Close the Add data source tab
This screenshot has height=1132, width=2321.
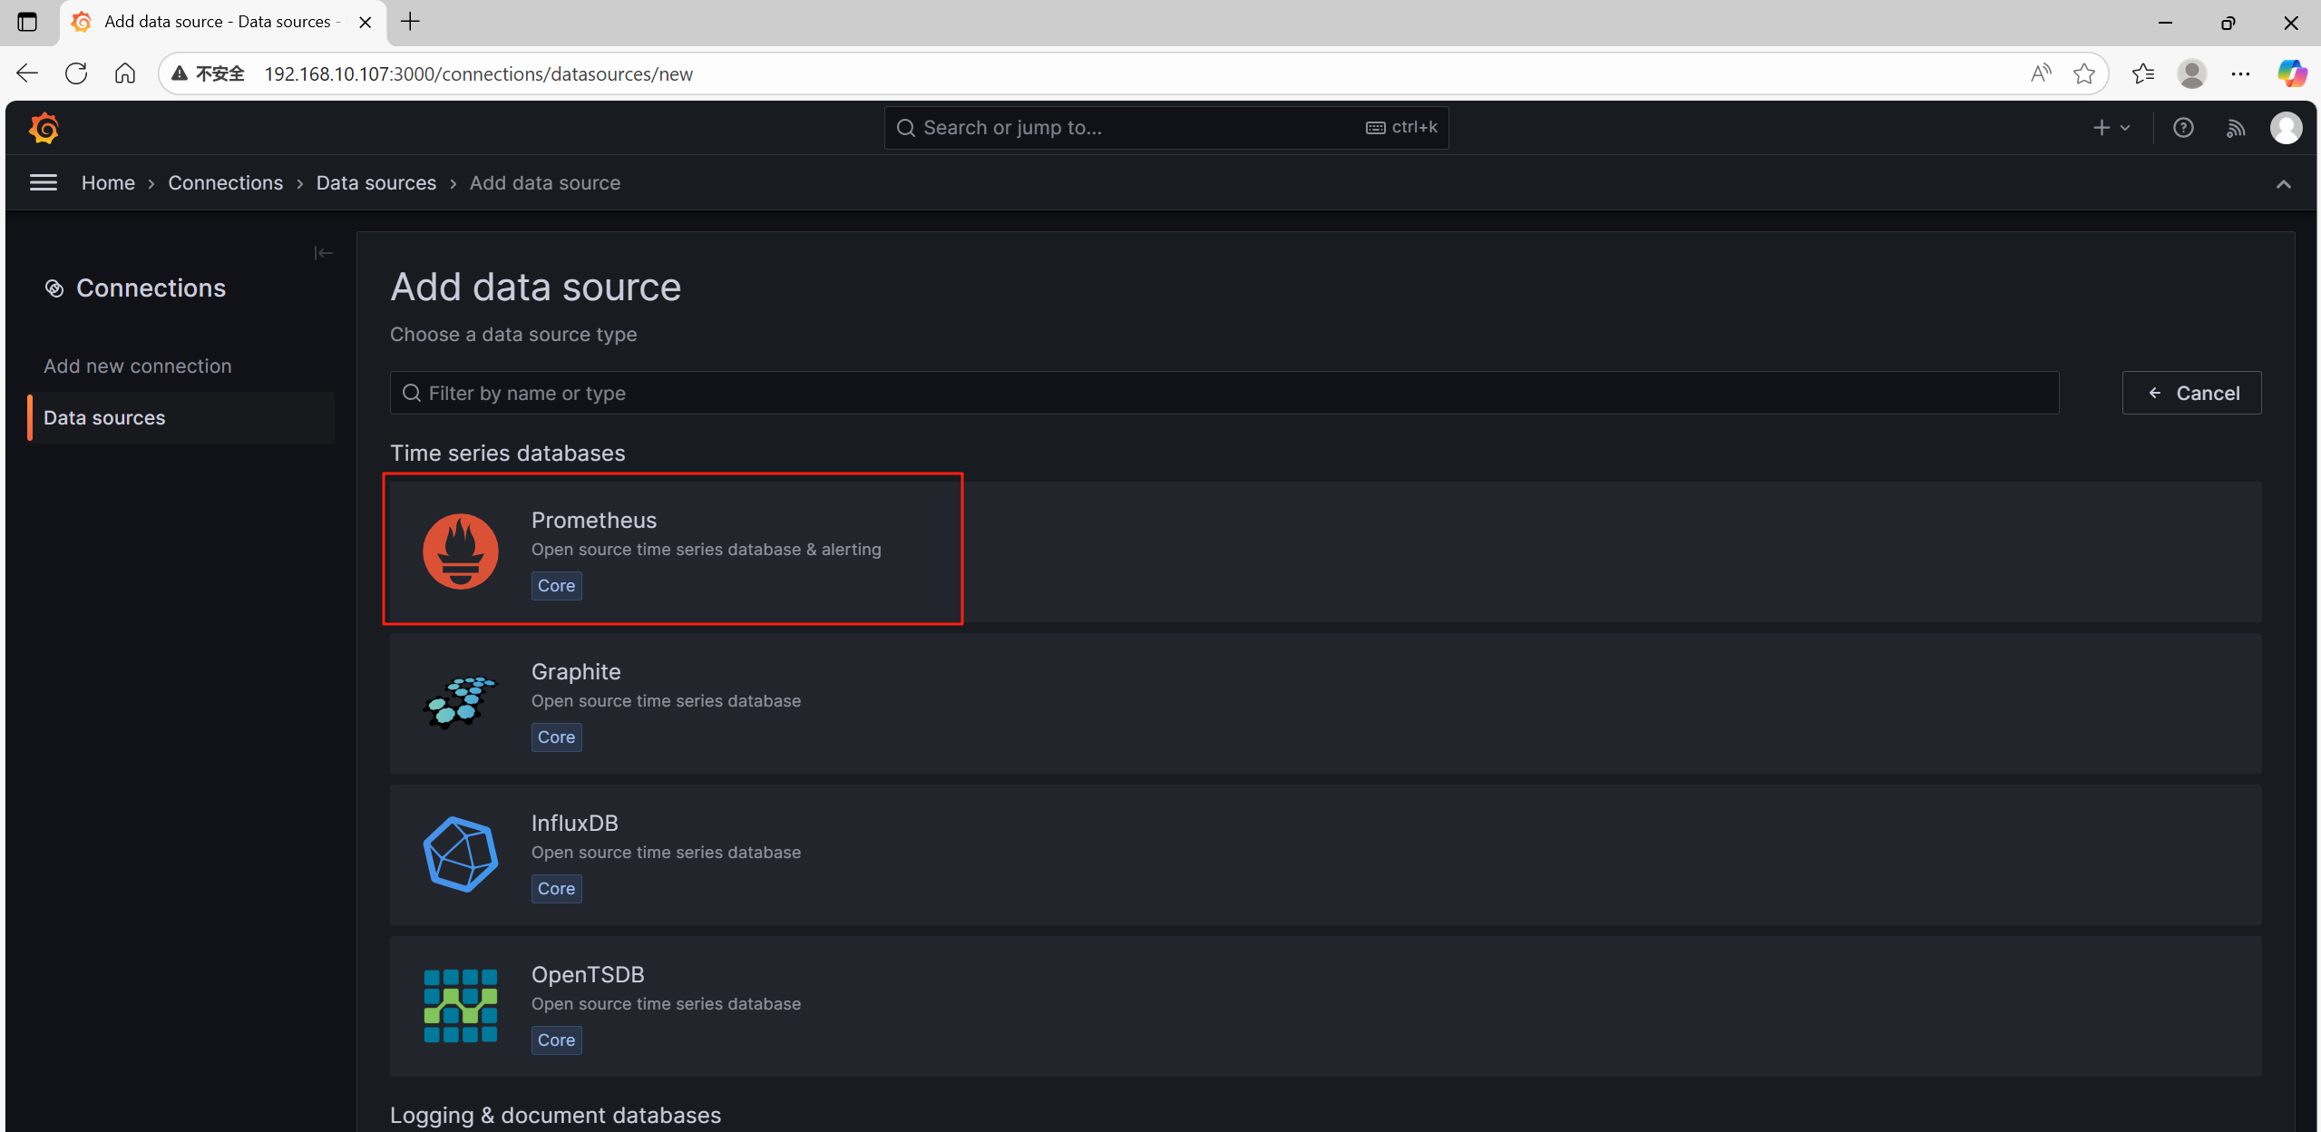coord(366,22)
